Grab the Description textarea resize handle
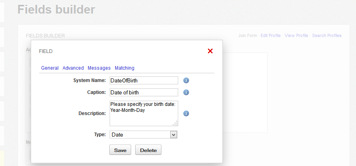The width and height of the screenshot is (356, 166). 175,123
